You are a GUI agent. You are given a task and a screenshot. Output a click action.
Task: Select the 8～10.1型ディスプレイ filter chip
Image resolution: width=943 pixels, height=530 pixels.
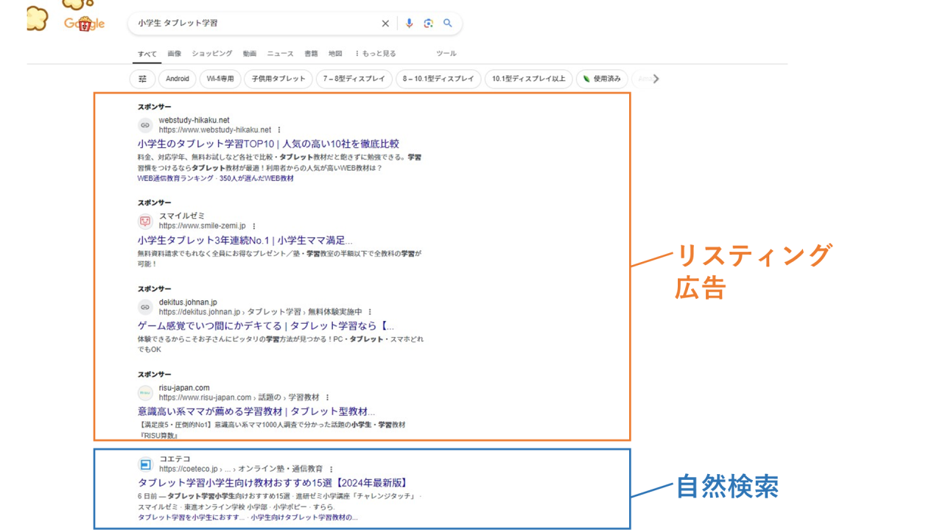(438, 79)
